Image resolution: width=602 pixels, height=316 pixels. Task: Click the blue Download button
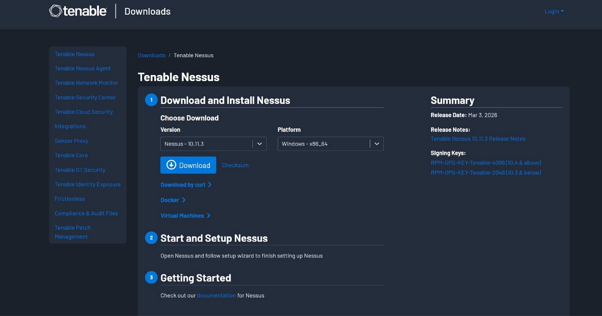(x=188, y=165)
